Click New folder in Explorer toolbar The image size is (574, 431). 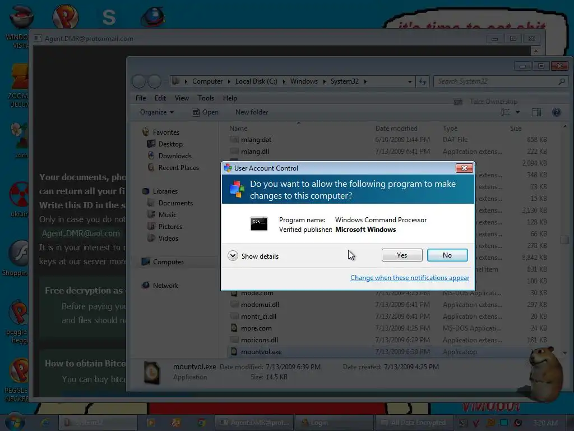252,112
